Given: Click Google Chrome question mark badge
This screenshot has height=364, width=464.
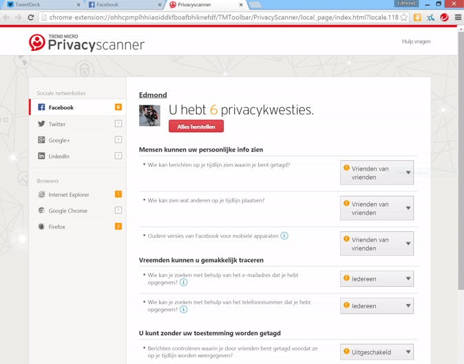Looking at the screenshot, I should (x=118, y=210).
